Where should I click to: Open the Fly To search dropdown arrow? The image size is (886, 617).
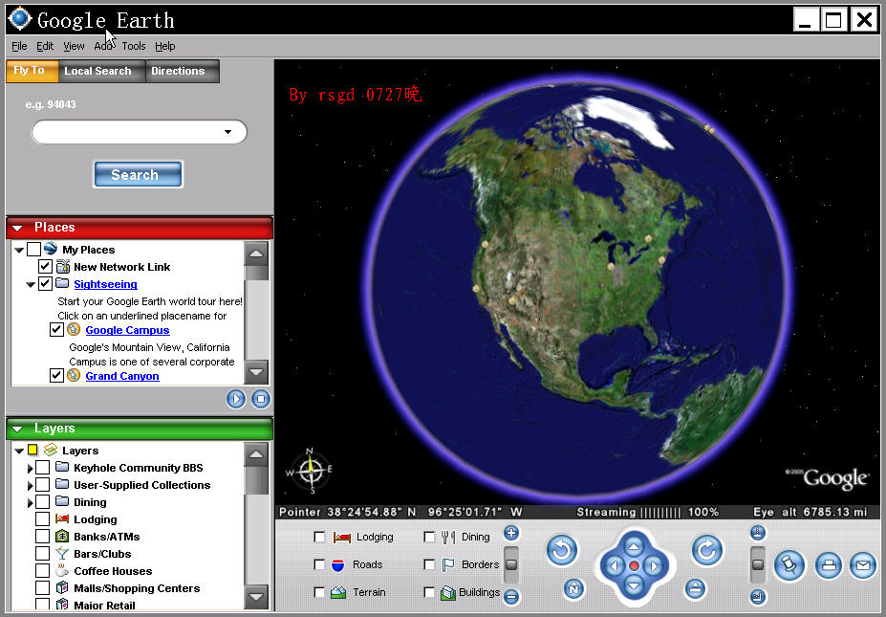click(227, 132)
